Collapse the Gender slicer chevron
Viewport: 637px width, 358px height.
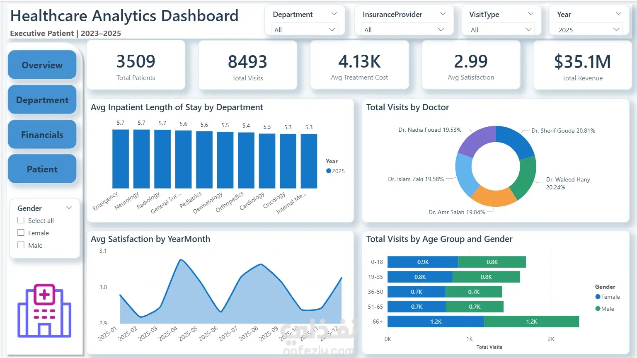[69, 208]
